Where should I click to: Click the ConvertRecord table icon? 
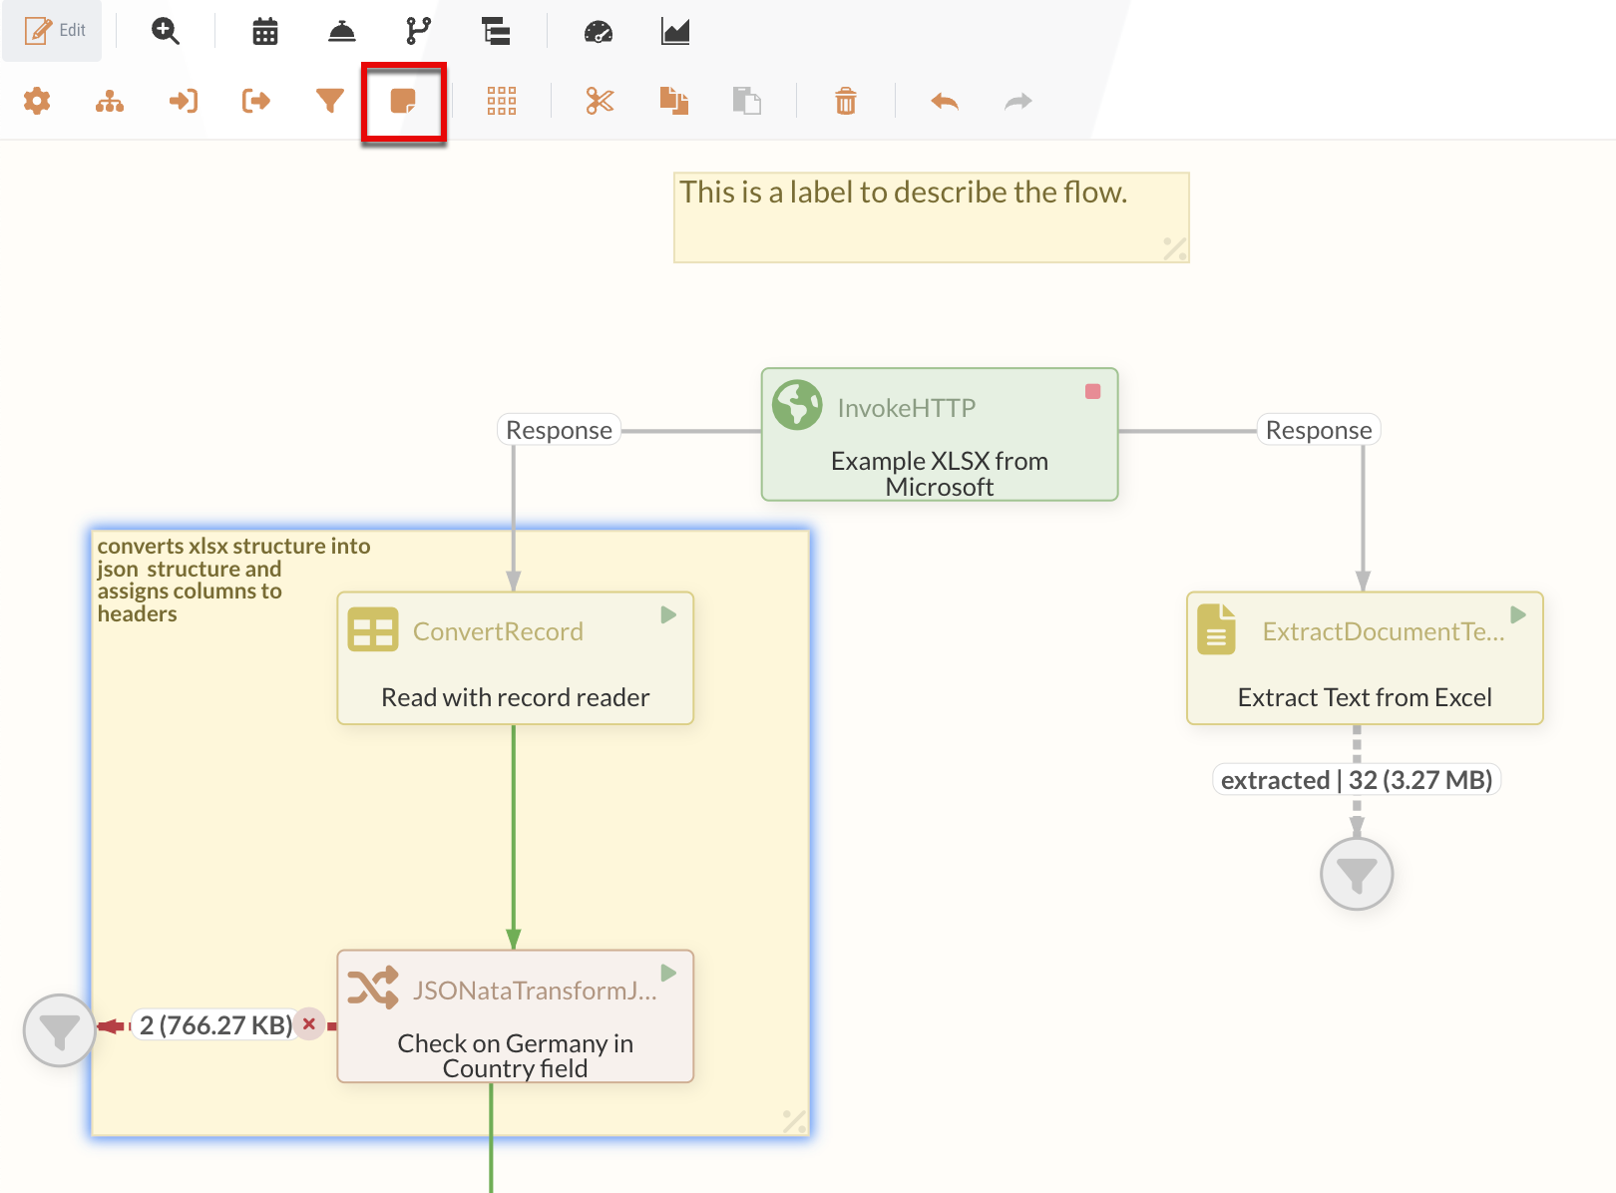pyautogui.click(x=373, y=630)
